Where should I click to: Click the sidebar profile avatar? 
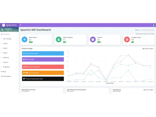(2, 29)
